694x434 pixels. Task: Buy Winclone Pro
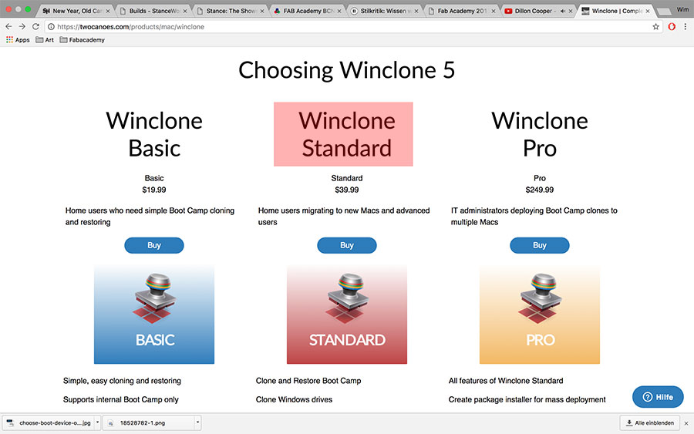click(540, 245)
